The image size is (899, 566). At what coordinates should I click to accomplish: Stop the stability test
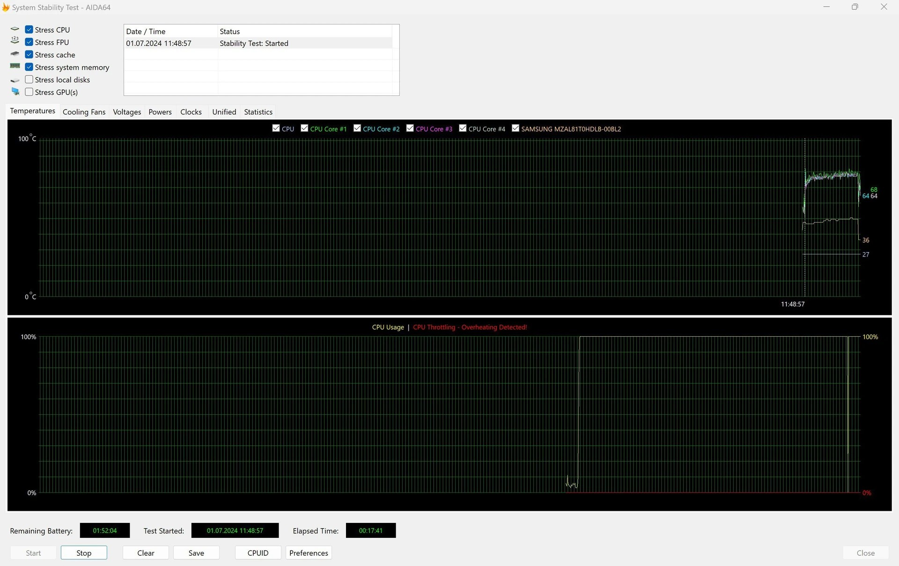(84, 553)
